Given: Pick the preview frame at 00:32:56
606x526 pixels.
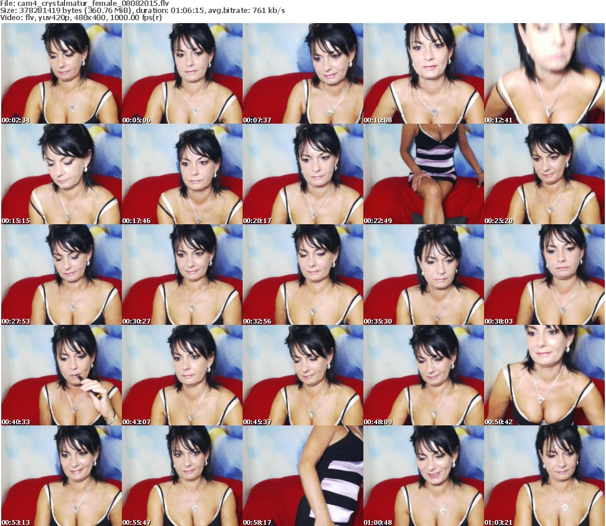Looking at the screenshot, I should (x=303, y=275).
